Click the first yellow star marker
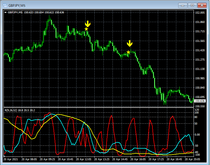This screenshot has height=165, width=210. point(86,29)
